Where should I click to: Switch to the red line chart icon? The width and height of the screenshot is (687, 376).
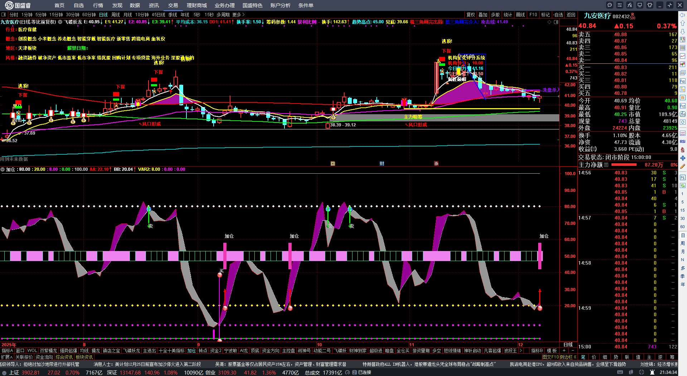[683, 56]
